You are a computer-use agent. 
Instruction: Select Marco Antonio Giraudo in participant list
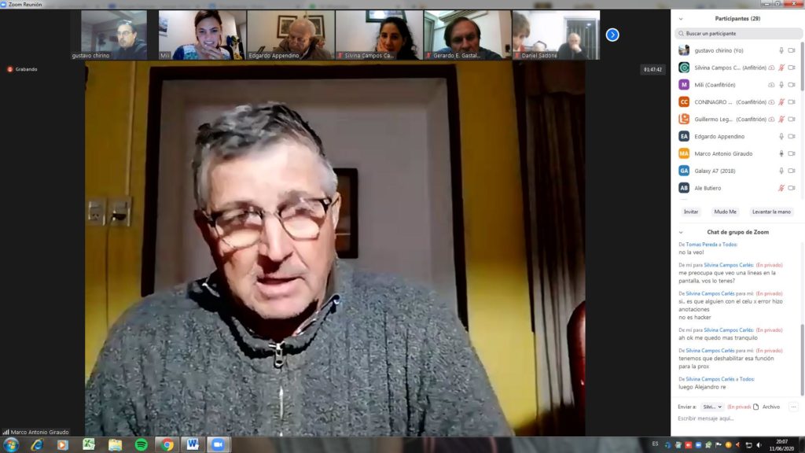point(723,153)
